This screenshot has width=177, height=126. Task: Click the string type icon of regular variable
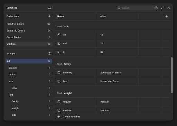coord(59,102)
